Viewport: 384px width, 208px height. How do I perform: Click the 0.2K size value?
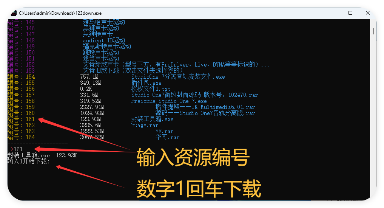86,89
